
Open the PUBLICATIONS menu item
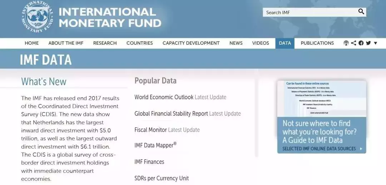pyautogui.click(x=317, y=43)
